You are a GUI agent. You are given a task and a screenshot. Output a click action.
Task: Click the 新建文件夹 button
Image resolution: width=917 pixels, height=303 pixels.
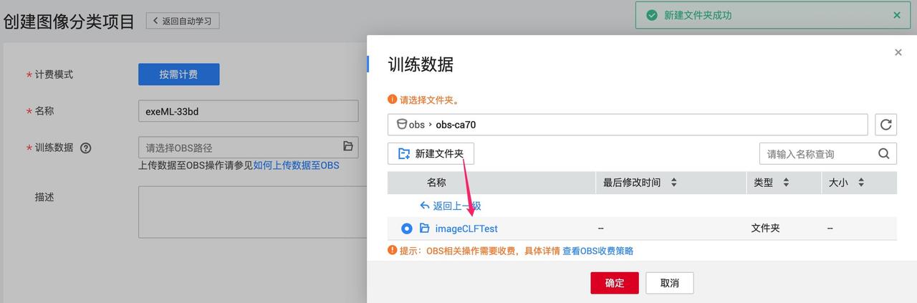(x=431, y=153)
